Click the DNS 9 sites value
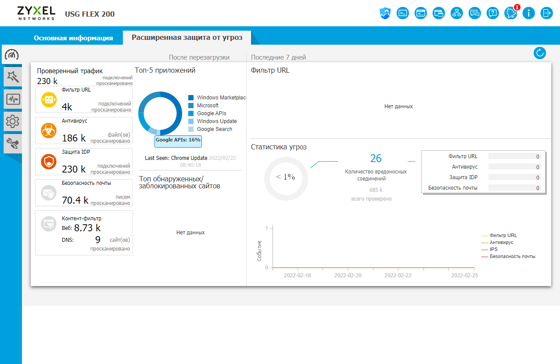560x364 pixels. tap(98, 240)
